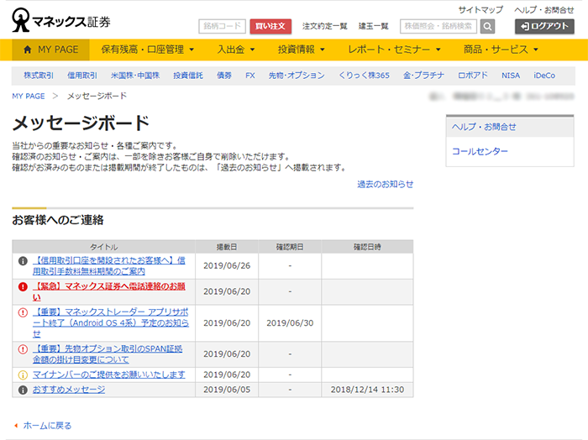This screenshot has height=440, width=588.
Task: Click confirmation deadline 2019/06/30 cell
Action: [x=290, y=323]
